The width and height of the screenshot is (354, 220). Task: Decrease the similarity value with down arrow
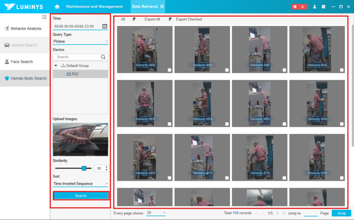click(107, 170)
